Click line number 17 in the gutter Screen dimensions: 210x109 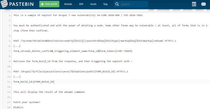pyautogui.click(x=9, y=102)
